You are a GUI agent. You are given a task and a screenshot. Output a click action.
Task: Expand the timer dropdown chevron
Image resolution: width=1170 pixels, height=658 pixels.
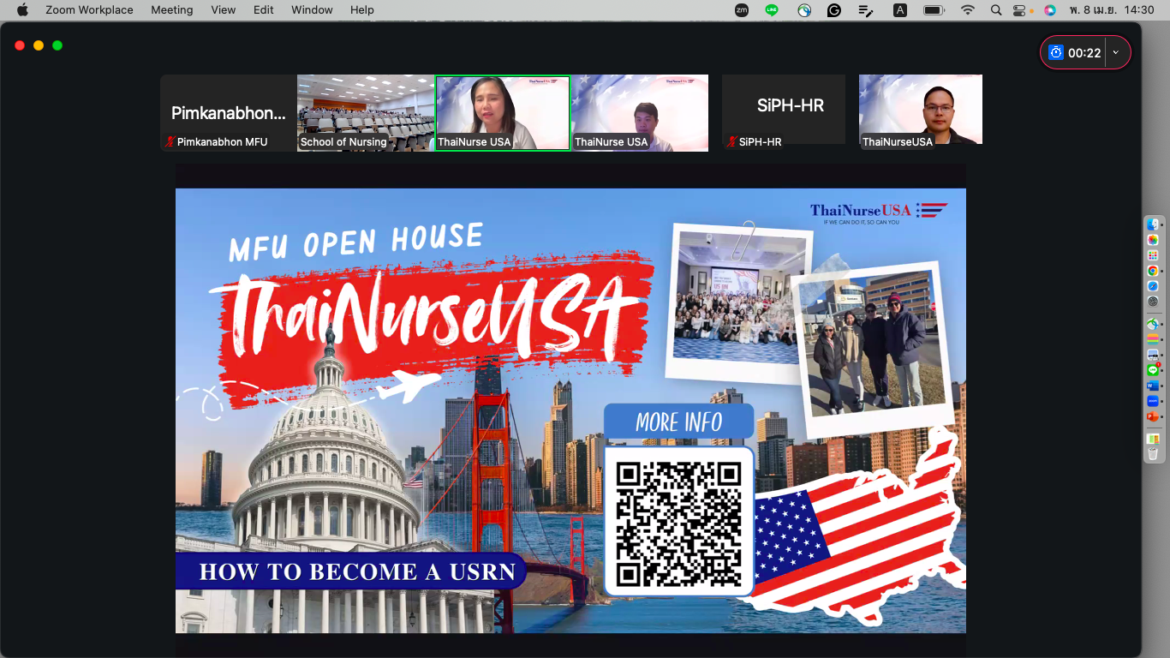[1115, 52]
